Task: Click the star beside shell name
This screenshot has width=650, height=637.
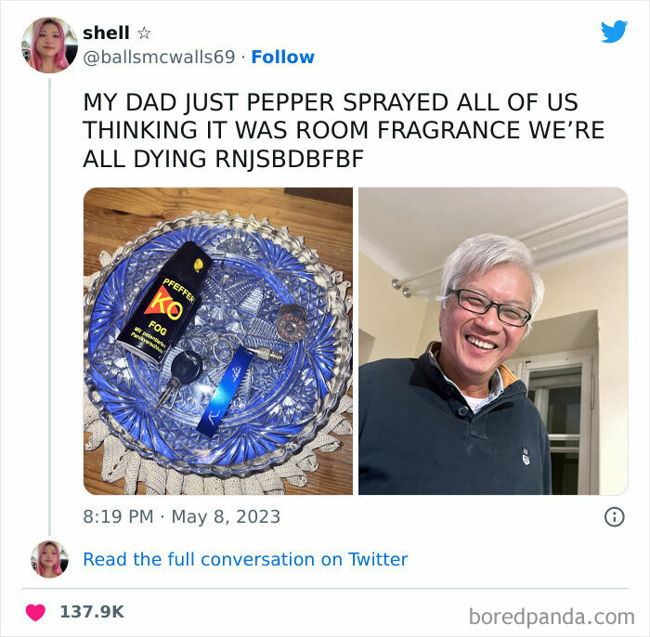Action: (x=144, y=32)
